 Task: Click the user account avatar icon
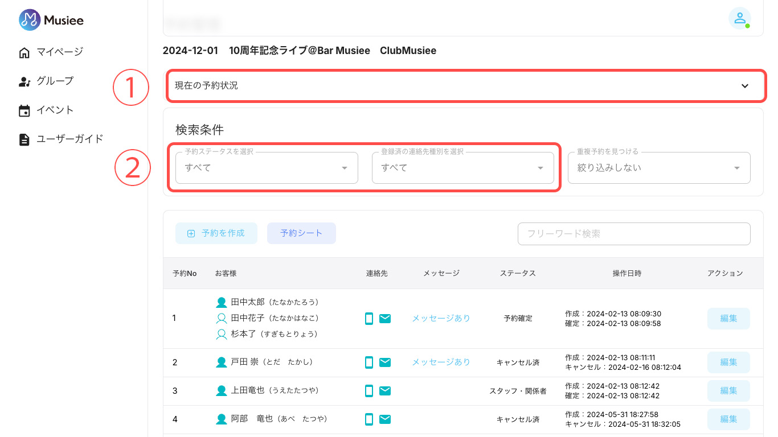[x=739, y=18]
